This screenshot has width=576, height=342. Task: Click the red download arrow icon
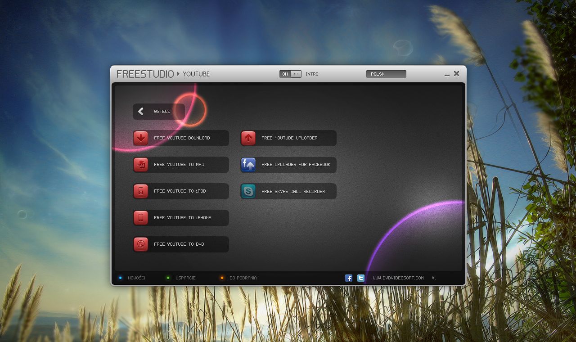(x=141, y=138)
